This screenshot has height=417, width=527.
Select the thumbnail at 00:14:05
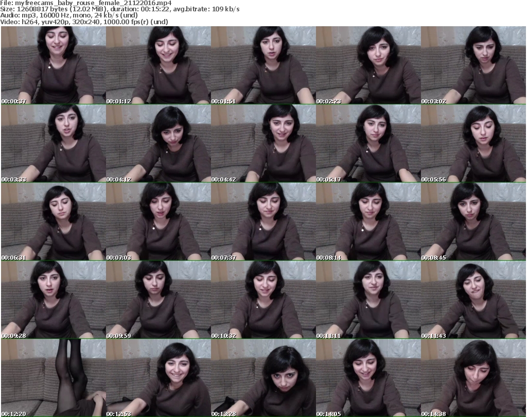tap(368, 378)
